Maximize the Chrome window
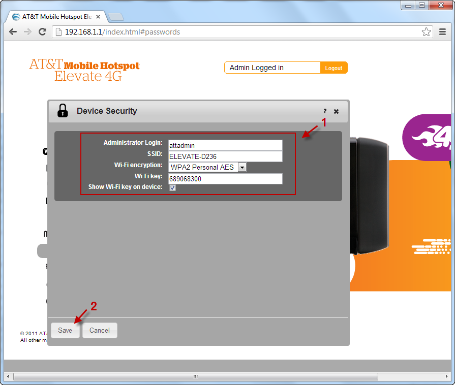 click(x=422, y=6)
